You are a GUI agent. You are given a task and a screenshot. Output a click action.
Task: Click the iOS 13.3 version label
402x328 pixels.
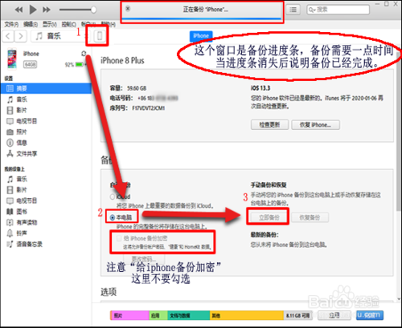[260, 88]
